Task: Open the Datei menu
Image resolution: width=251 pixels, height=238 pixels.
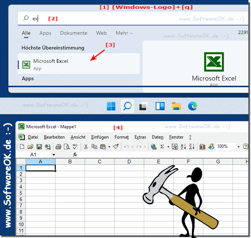Action: pos(33,137)
